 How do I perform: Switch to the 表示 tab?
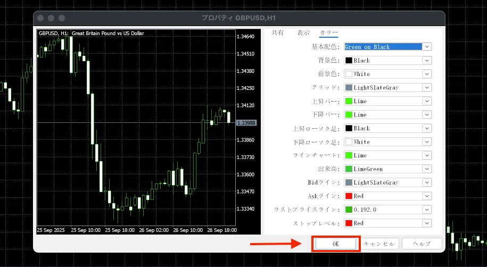click(x=303, y=32)
